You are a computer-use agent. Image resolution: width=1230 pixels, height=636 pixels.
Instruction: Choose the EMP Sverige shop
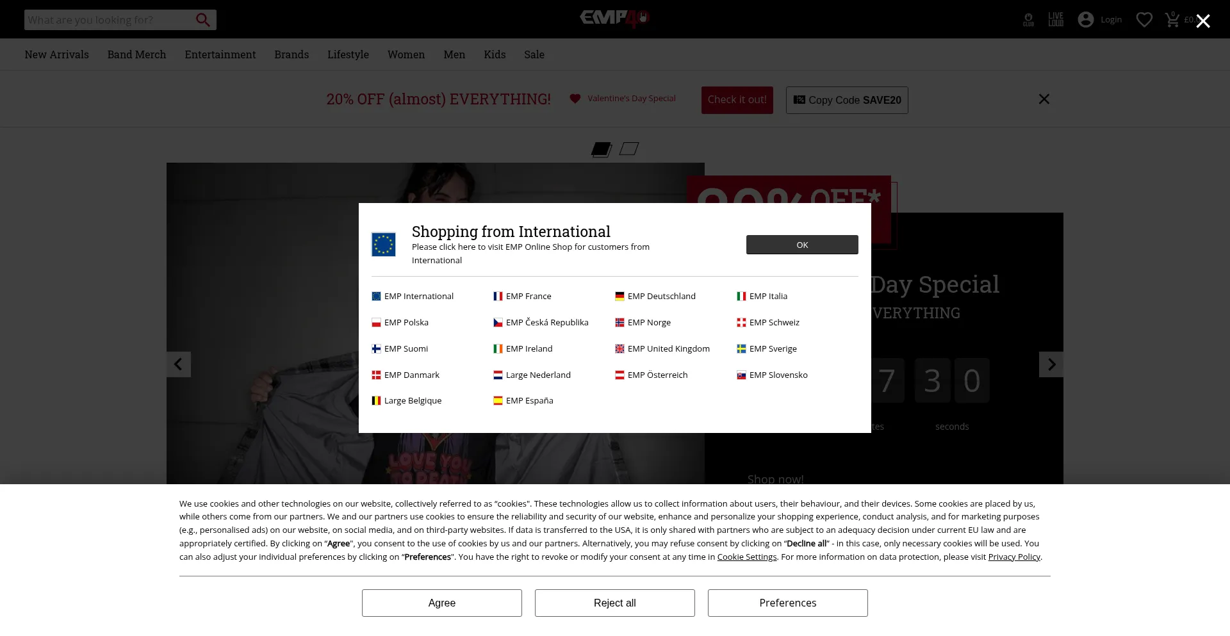click(x=767, y=348)
